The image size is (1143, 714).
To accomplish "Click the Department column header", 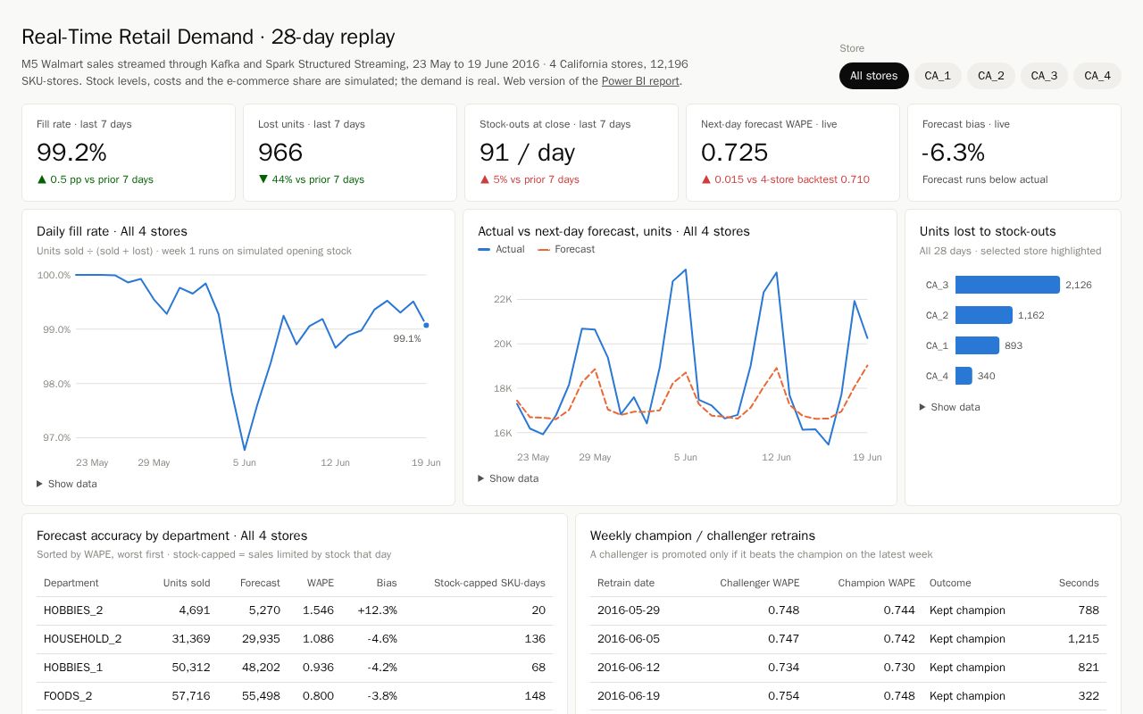I will [71, 583].
